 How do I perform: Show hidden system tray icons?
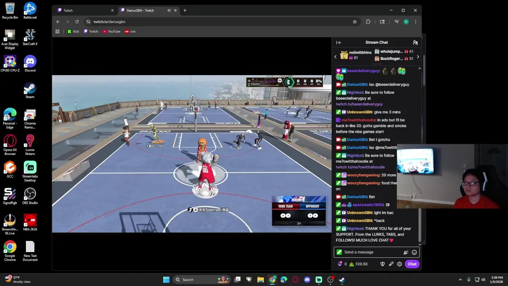tap(460, 280)
